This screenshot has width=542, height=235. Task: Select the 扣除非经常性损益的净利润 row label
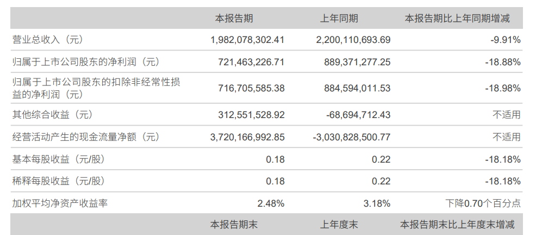pos(96,88)
